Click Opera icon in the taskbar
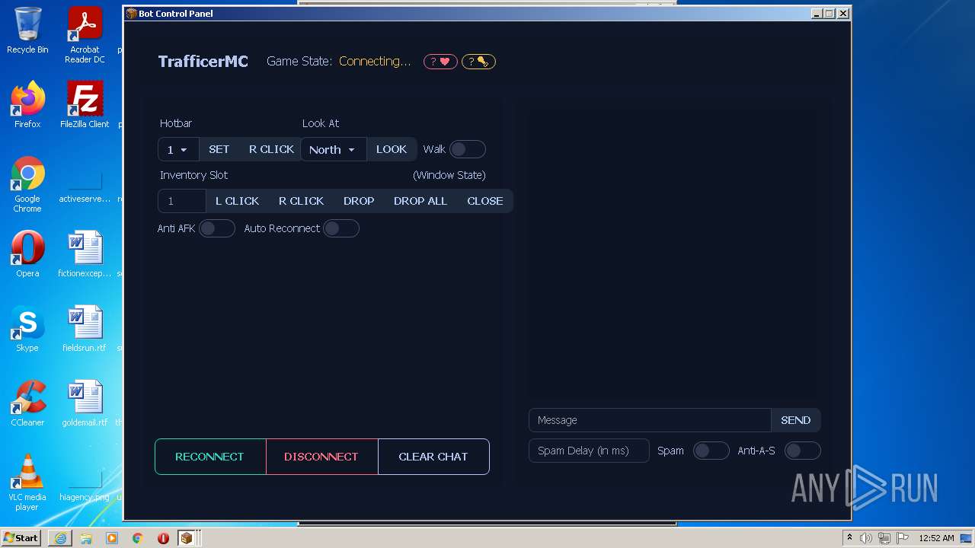This screenshot has width=975, height=548. (x=163, y=538)
